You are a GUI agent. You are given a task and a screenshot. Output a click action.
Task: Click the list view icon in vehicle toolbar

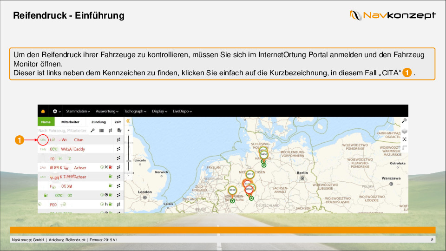[101, 131]
